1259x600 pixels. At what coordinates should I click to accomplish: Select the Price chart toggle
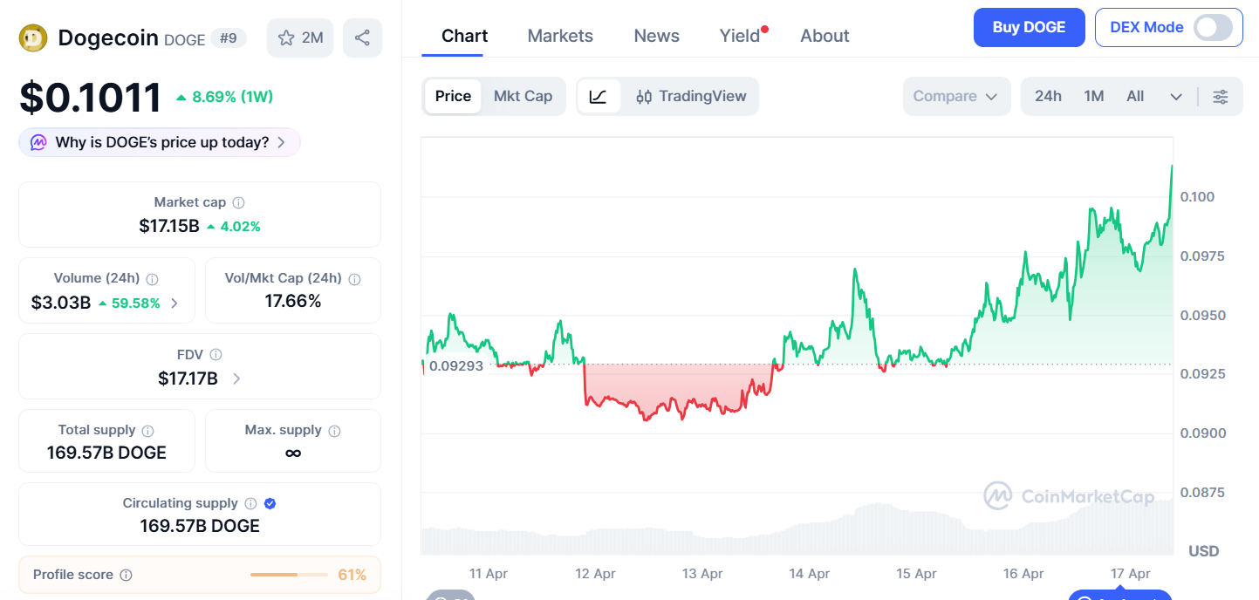[x=453, y=96]
